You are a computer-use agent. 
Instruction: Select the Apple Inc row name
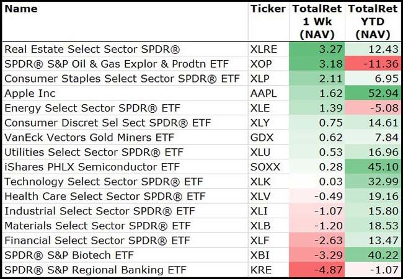pyautogui.click(x=30, y=93)
